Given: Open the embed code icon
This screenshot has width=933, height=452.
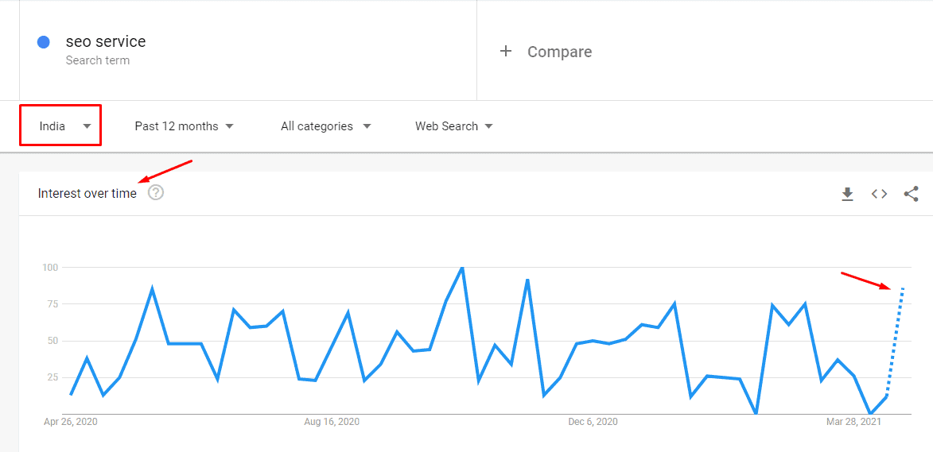Looking at the screenshot, I should tap(880, 194).
